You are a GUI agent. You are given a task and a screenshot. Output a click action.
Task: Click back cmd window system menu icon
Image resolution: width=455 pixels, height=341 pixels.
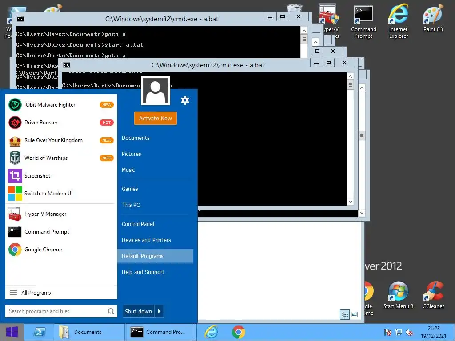tap(20, 19)
